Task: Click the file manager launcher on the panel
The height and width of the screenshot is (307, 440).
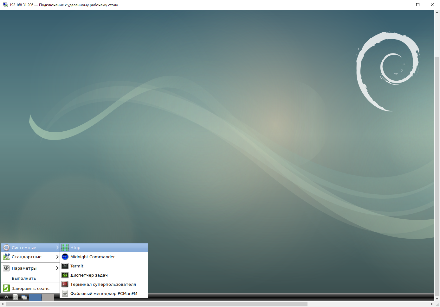Action: click(x=15, y=297)
